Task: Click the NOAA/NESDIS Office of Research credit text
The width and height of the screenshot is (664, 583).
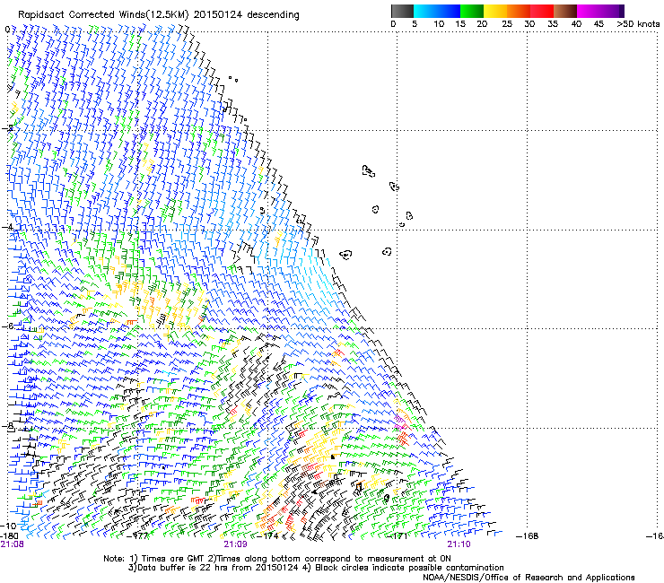Action: (529, 578)
